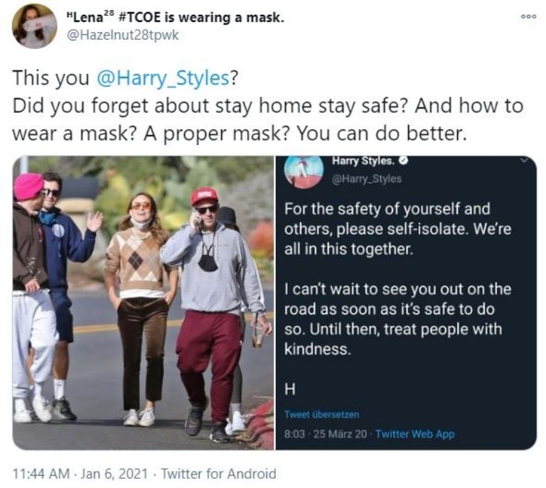Open the @Hazelnut28tpwk handle
Image resolution: width=546 pixels, height=488 pixels.
pos(122,35)
